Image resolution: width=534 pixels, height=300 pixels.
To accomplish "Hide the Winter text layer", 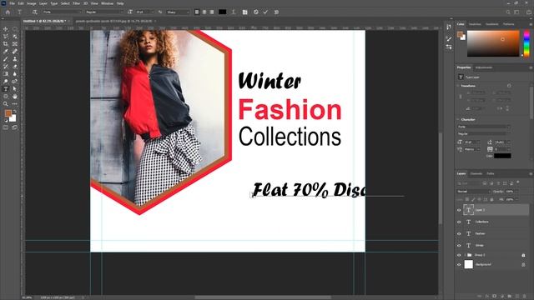I will (x=459, y=245).
